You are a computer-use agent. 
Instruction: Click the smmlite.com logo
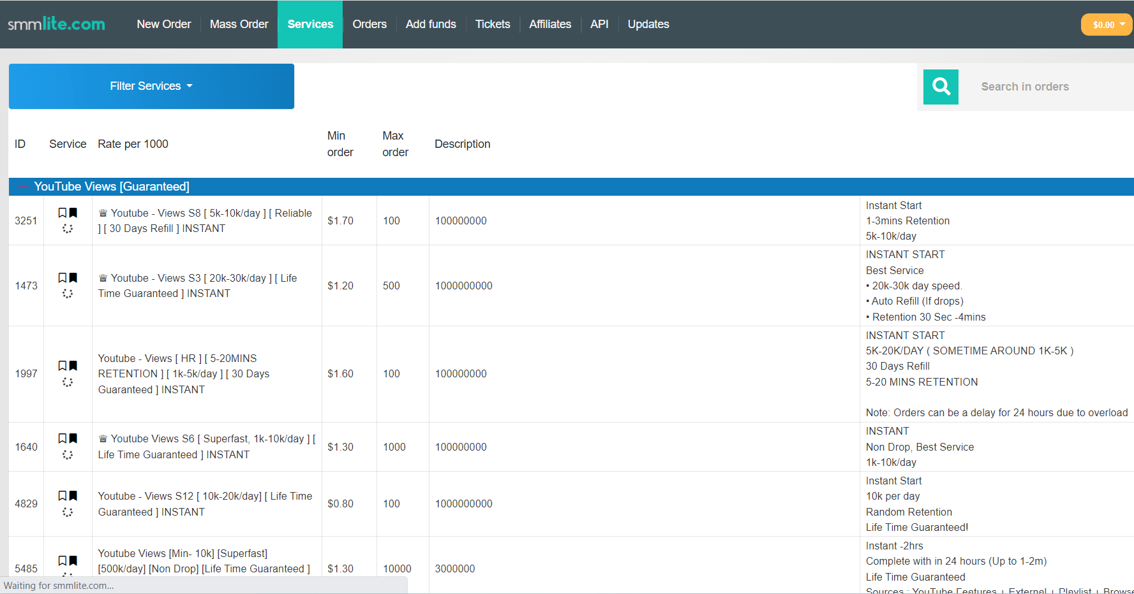[56, 24]
